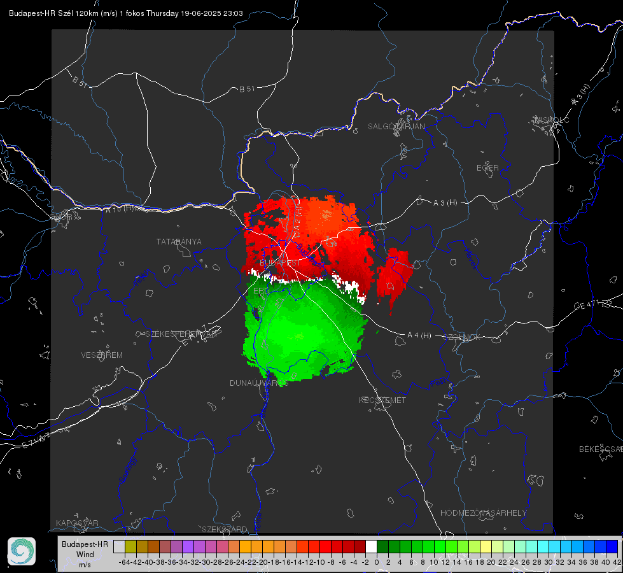Click the DUNAÚJVÁROS city label
Screen dimensions: 623x573
click(x=259, y=383)
